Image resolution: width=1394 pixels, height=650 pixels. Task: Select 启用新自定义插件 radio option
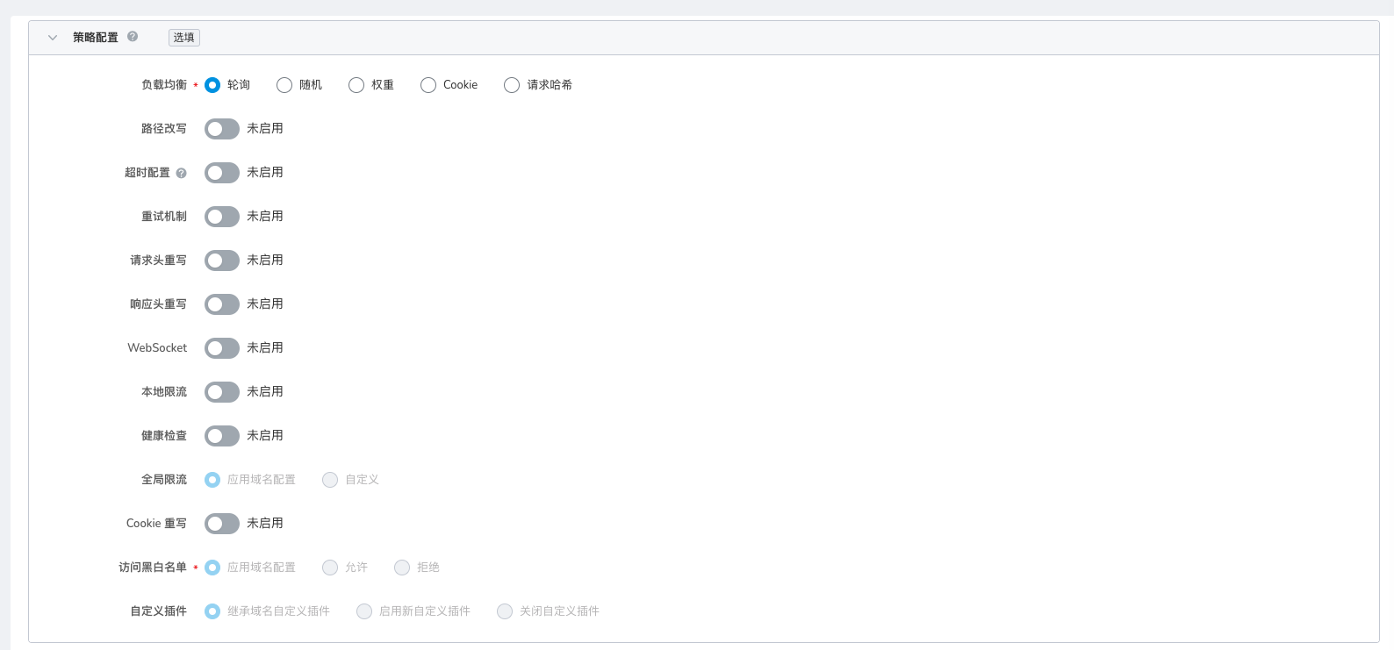pos(364,611)
